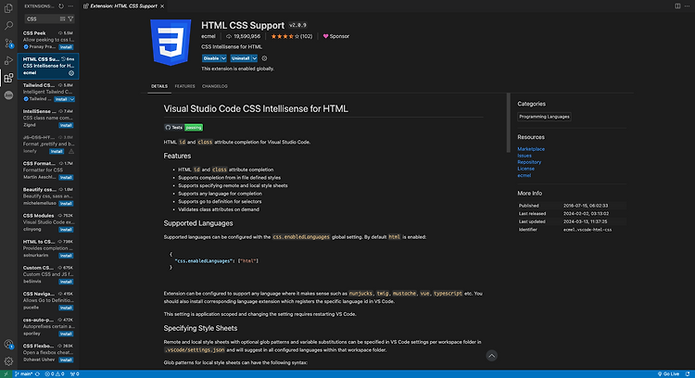Open the Search view in activity bar
The image size is (695, 378).
click(x=8, y=26)
